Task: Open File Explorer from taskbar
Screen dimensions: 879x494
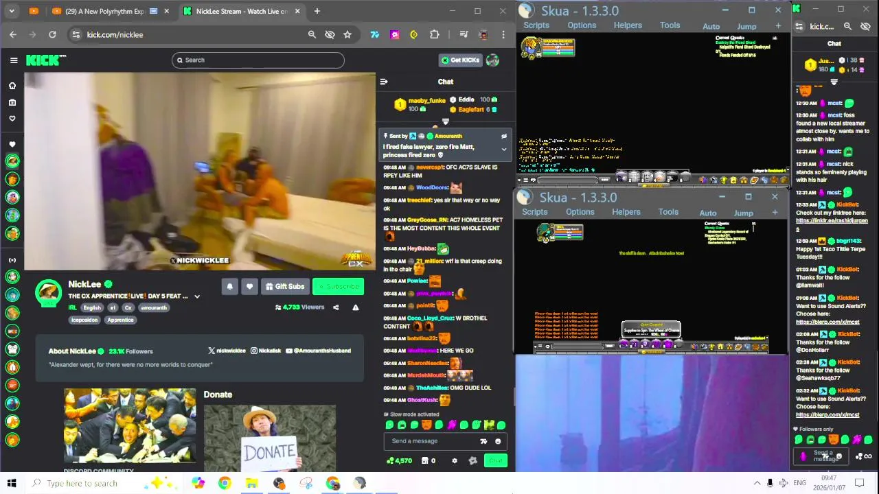Action: click(251, 483)
